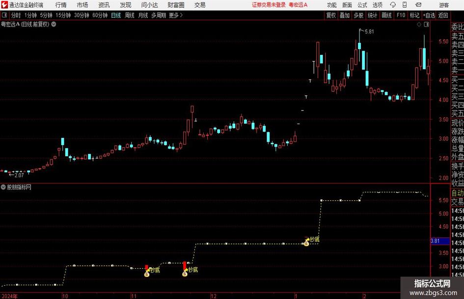Click the January 抄底 money bag signal
Image resolution: width=464 pixels, height=299 pixels.
306,243
